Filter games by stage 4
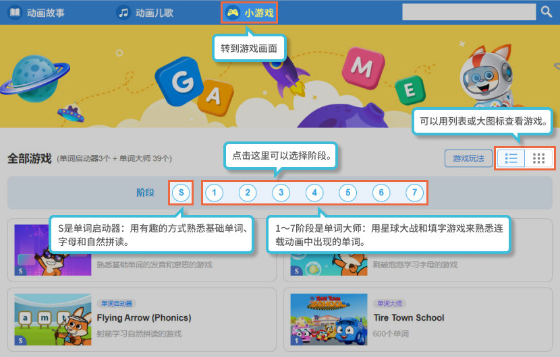560x357 pixels. pos(314,193)
